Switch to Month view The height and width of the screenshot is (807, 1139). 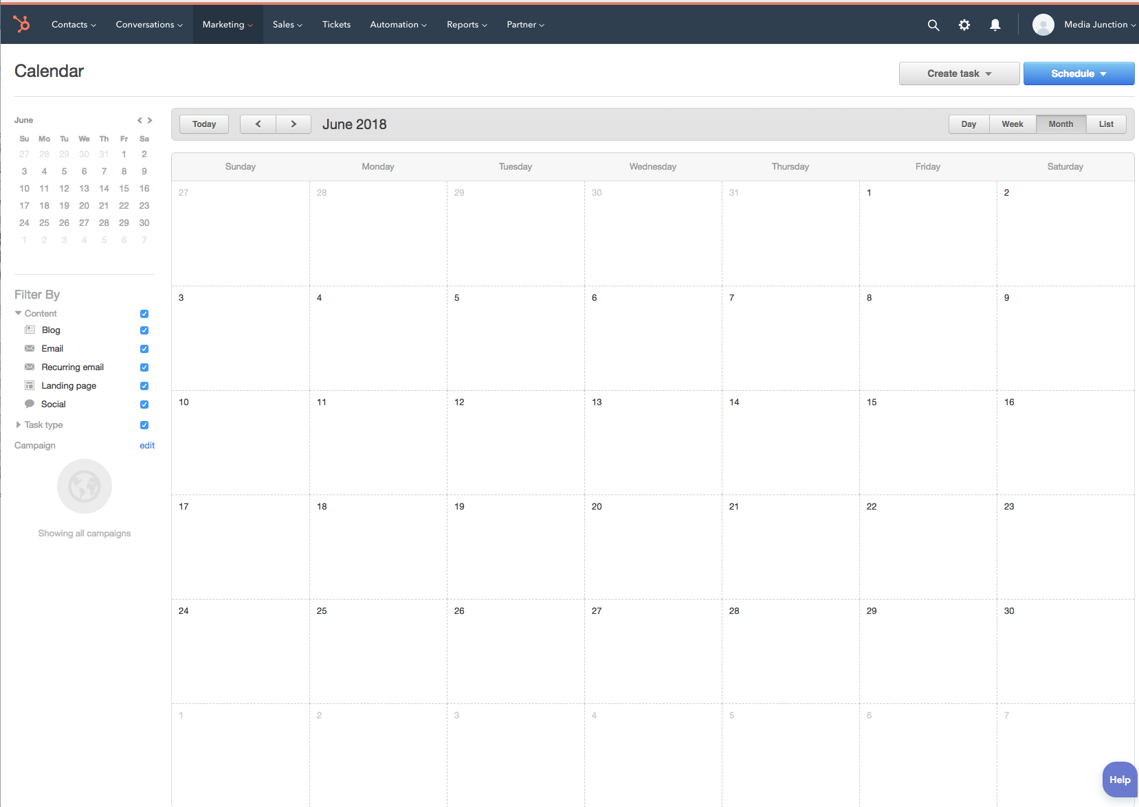(1061, 124)
